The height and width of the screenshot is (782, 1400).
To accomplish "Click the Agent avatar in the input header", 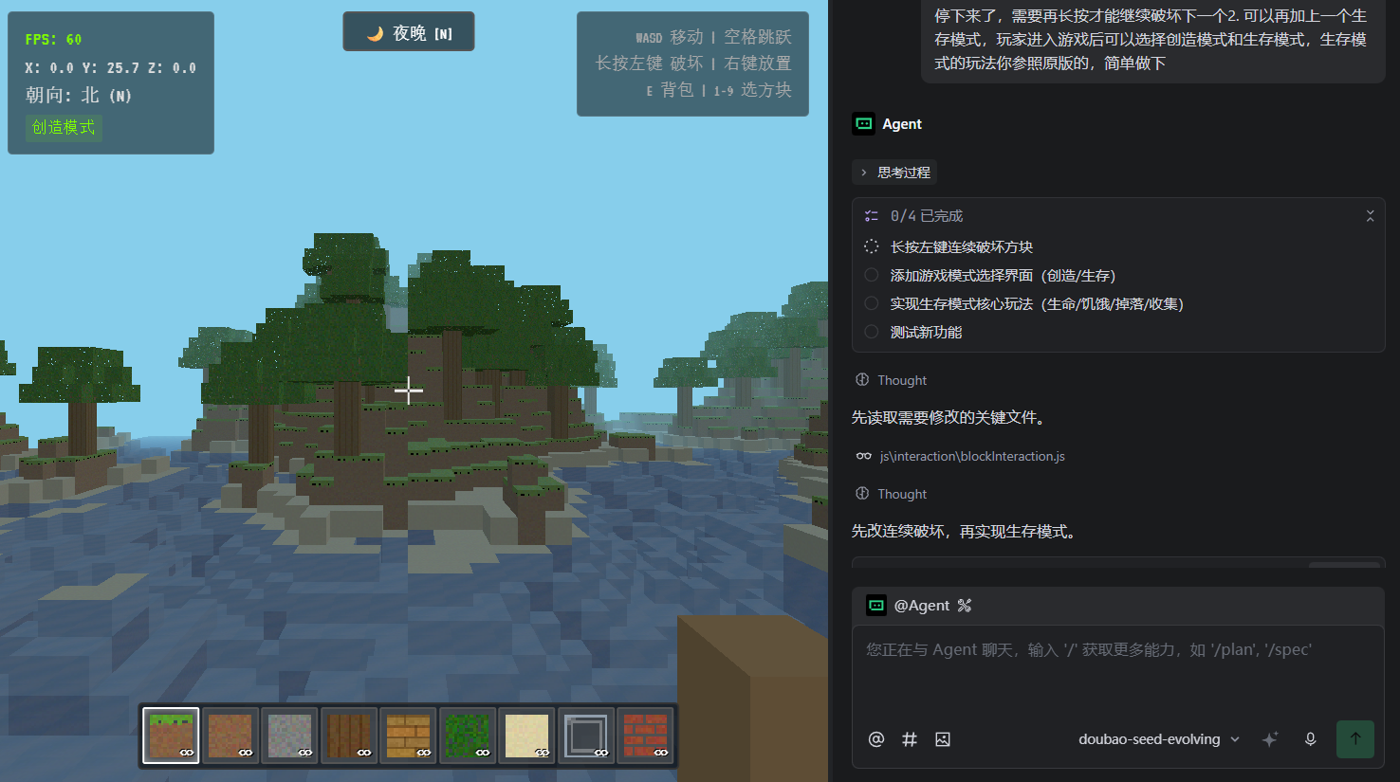I will tap(876, 605).
